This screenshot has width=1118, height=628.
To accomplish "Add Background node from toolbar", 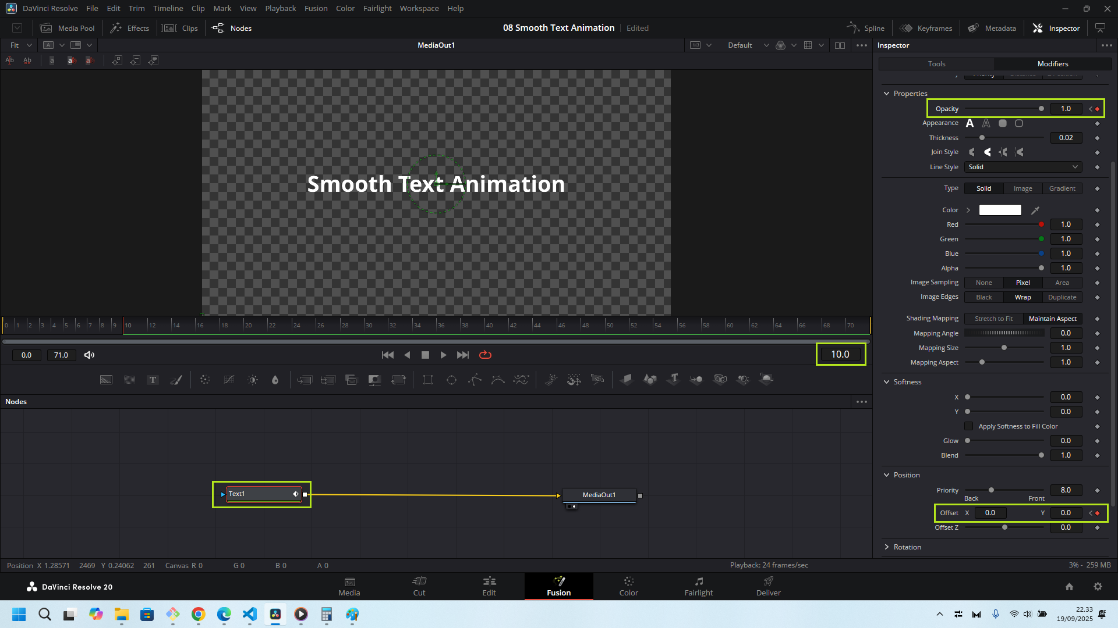I will coord(106,380).
